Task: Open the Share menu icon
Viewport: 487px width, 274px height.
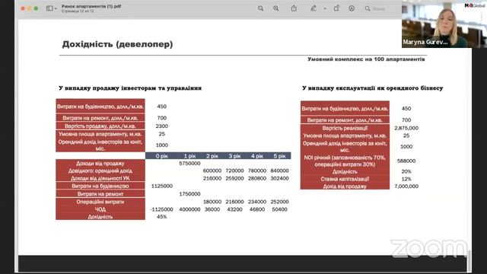Action: (x=294, y=8)
